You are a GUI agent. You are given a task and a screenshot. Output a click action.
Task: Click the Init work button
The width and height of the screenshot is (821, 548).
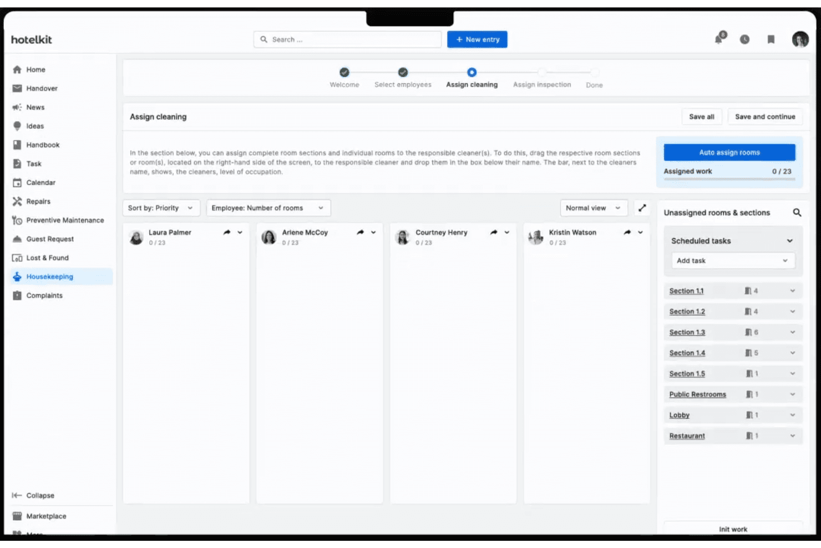(733, 529)
